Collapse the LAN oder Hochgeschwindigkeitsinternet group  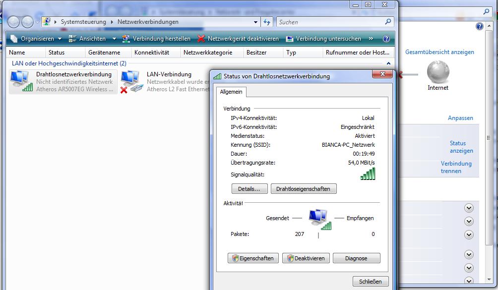coord(388,63)
